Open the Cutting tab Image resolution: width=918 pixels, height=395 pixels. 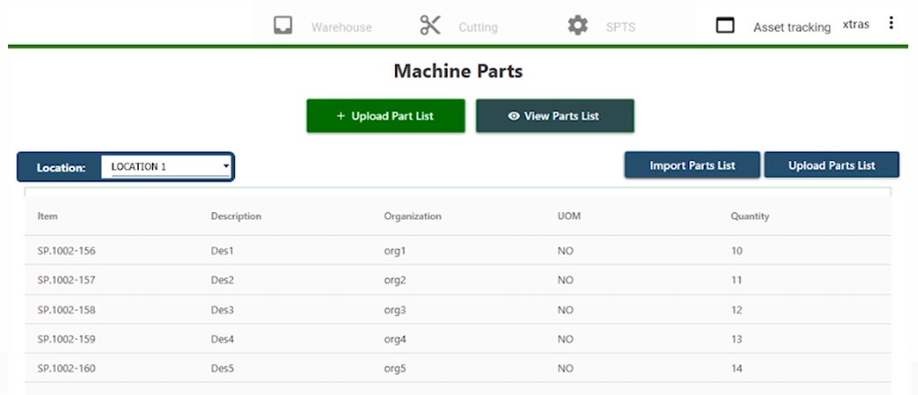coord(477,27)
